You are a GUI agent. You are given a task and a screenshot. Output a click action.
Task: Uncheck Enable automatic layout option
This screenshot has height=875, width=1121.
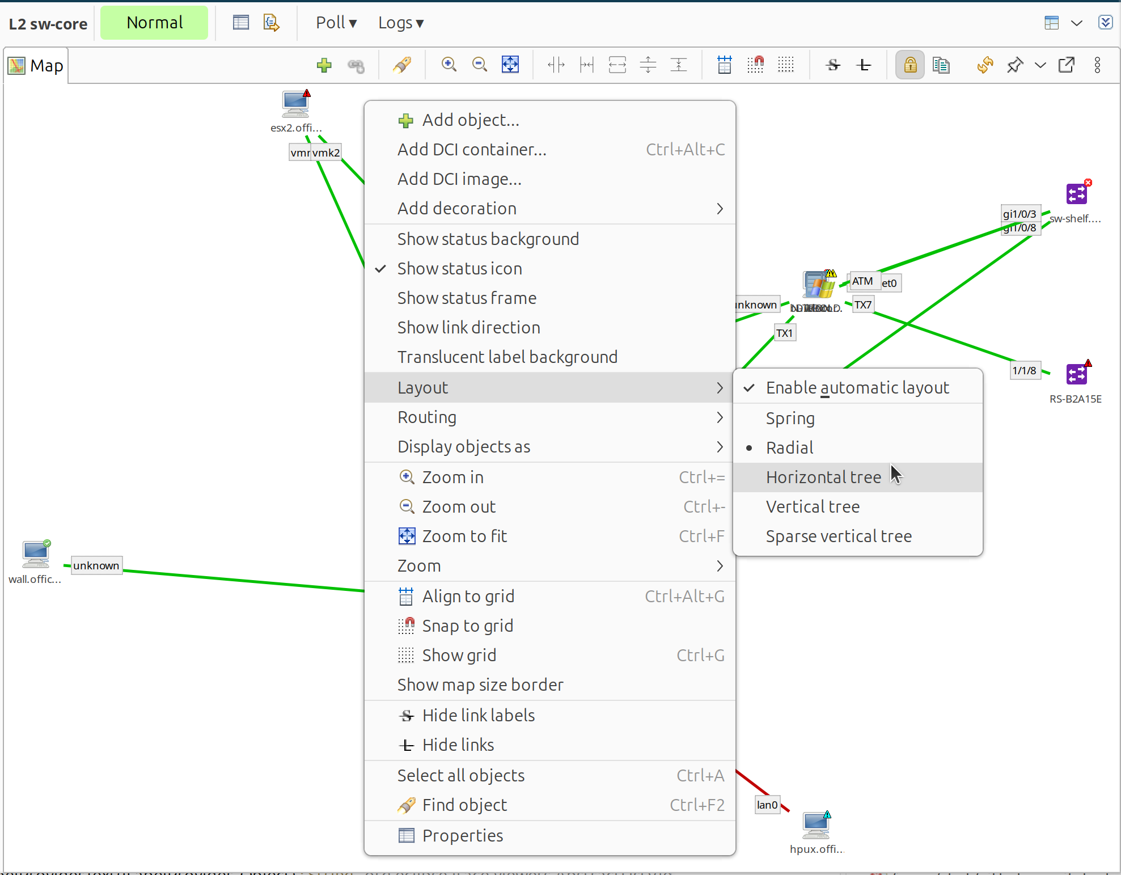pyautogui.click(x=857, y=388)
